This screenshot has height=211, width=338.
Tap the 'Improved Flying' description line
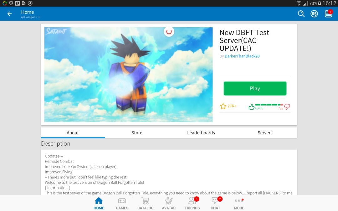tap(59, 172)
